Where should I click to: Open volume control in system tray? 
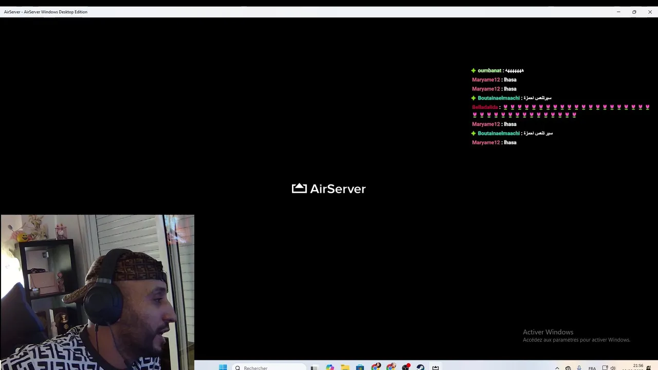pyautogui.click(x=613, y=368)
